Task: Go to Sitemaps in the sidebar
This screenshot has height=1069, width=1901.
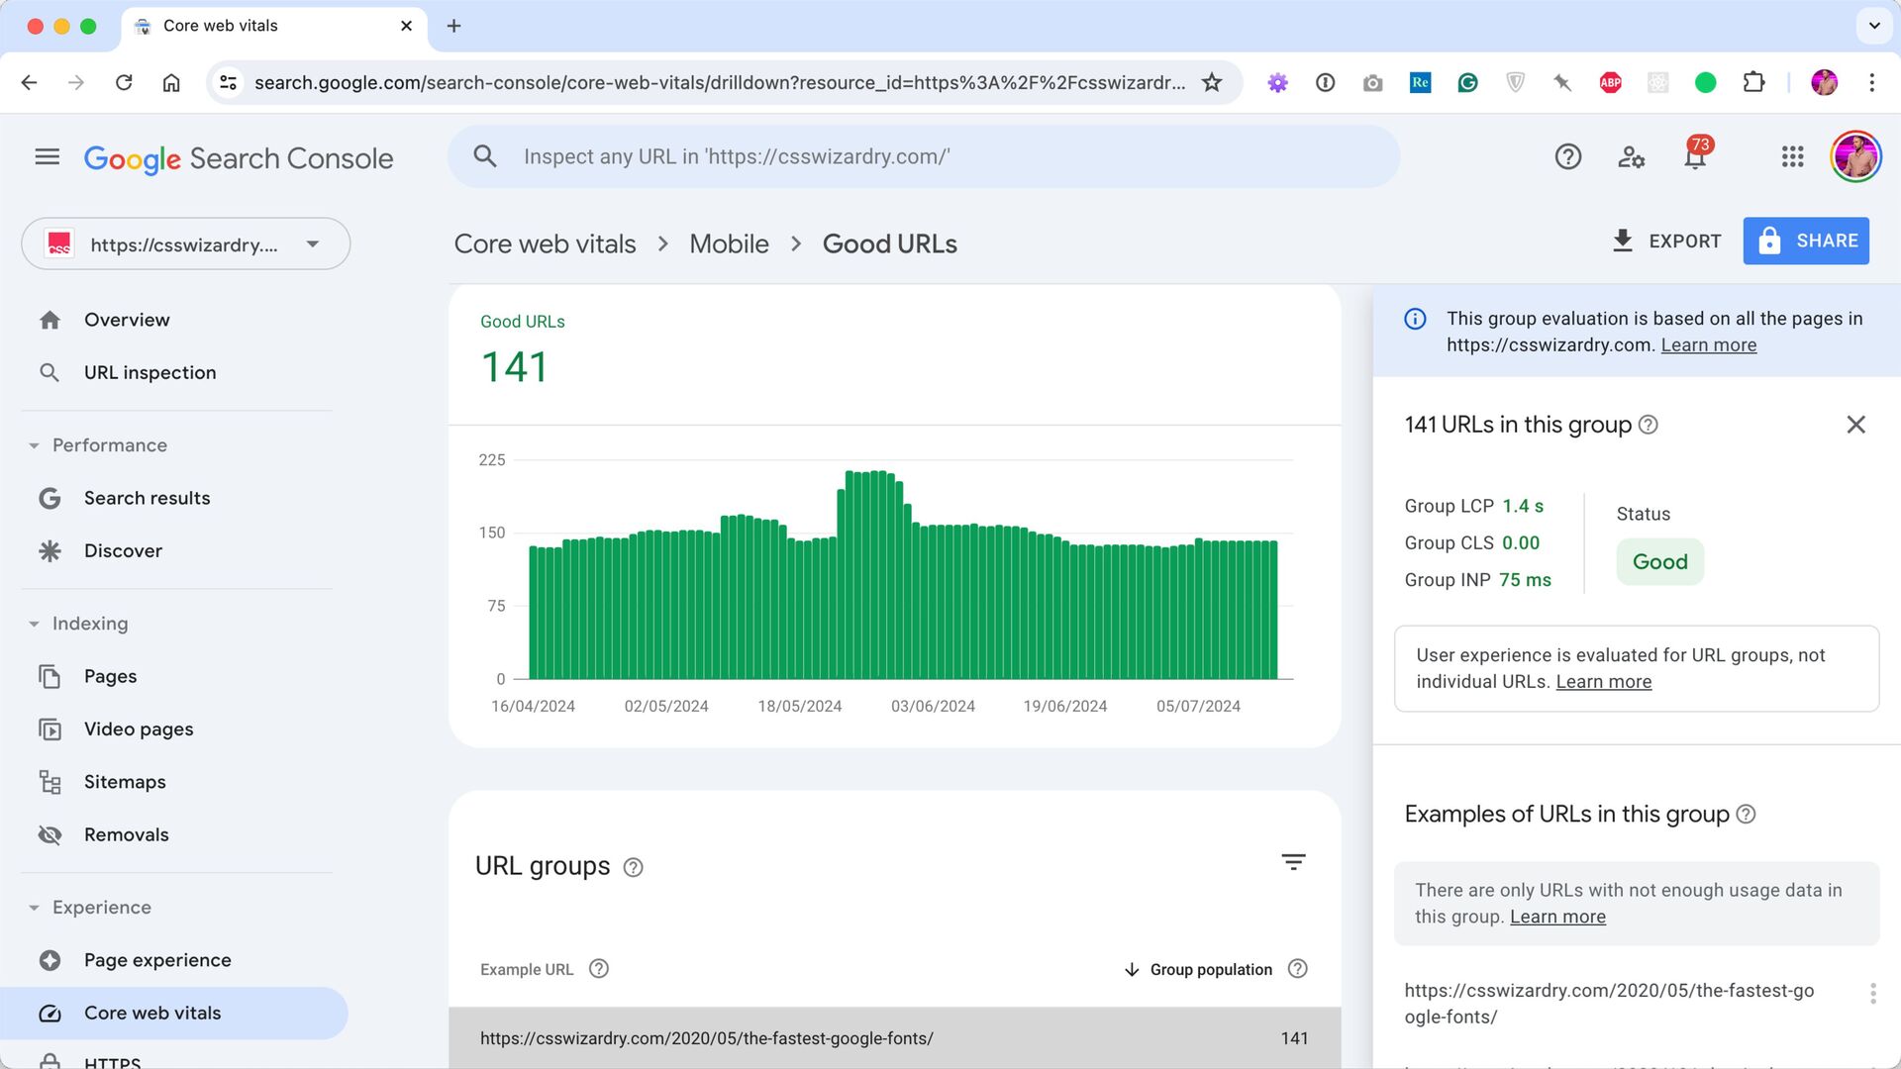Action: [x=125, y=782]
